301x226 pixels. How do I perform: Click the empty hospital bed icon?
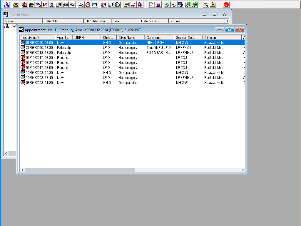[133, 5]
